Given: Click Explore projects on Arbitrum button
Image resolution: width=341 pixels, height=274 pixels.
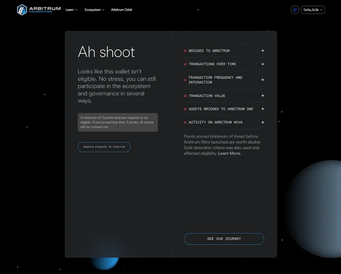Looking at the screenshot, I should click(104, 147).
